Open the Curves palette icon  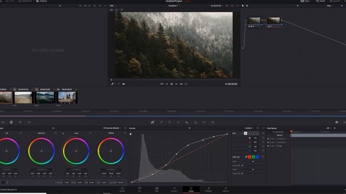point(152,122)
